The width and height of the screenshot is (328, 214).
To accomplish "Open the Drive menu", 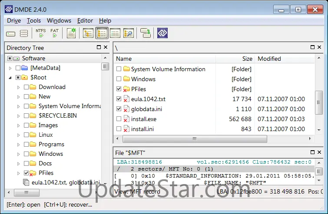I will 14,20.
